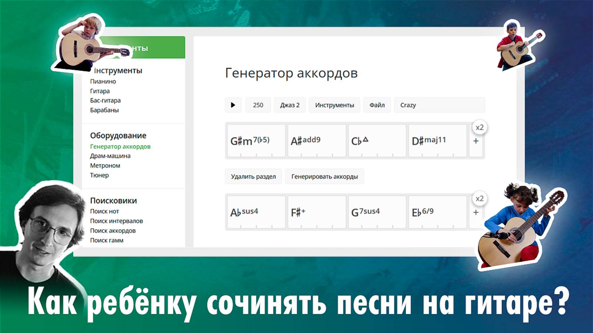Select the Бас-гитара instrument

click(105, 100)
